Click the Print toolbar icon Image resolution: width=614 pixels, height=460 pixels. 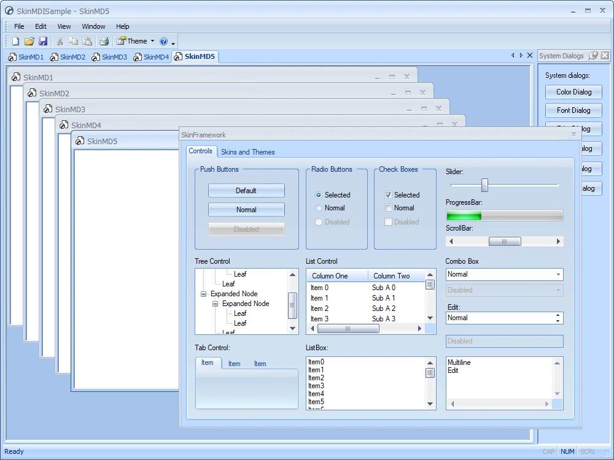[x=104, y=41]
